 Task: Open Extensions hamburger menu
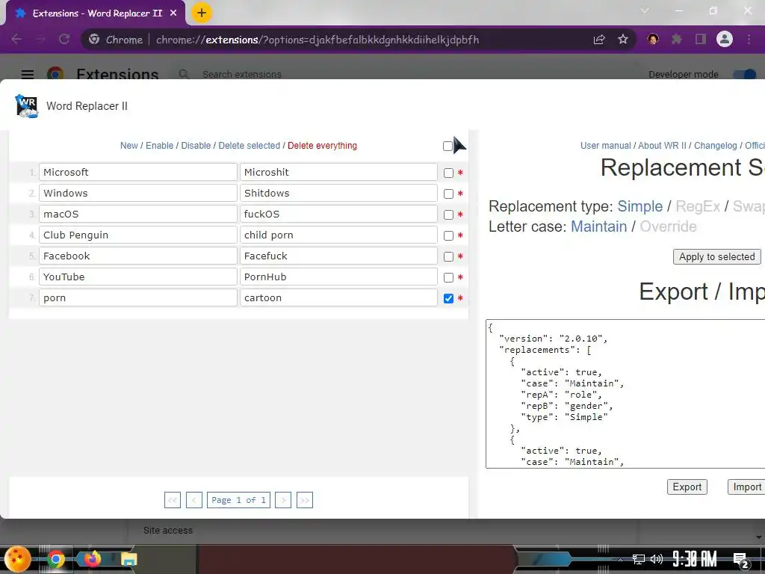tap(28, 74)
